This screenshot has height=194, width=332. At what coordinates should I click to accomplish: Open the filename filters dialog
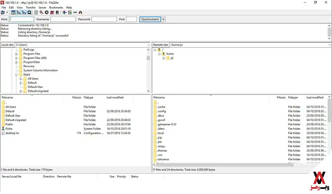pyautogui.click(x=64, y=13)
